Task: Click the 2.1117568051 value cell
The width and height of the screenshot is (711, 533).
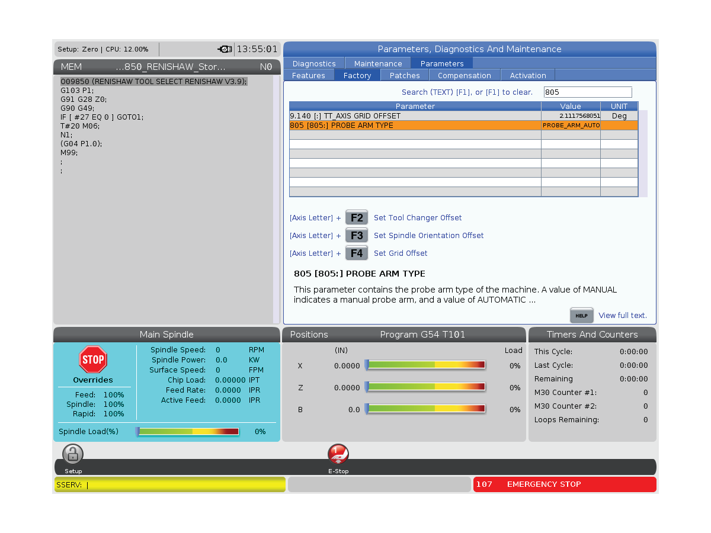Action: click(x=571, y=116)
